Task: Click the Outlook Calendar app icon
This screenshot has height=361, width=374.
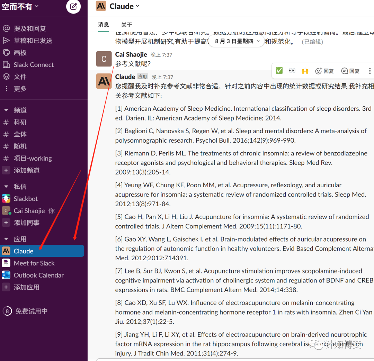Action: pos(6,275)
